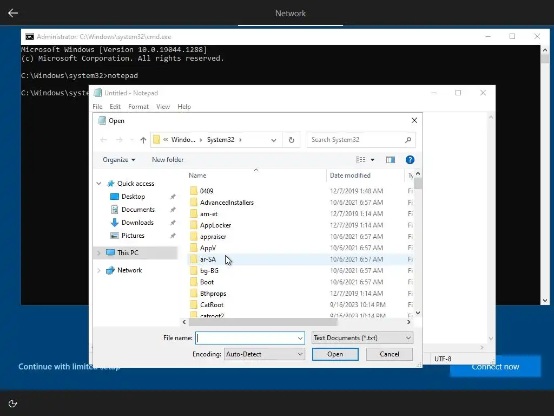Click System32 in the address breadcrumb
This screenshot has height=416, width=554.
click(221, 140)
